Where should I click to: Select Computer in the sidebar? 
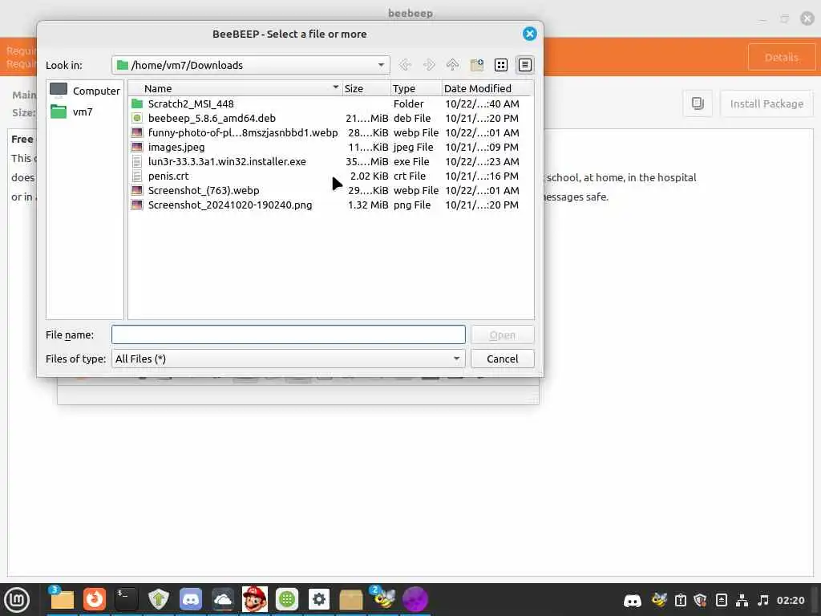[x=85, y=91]
